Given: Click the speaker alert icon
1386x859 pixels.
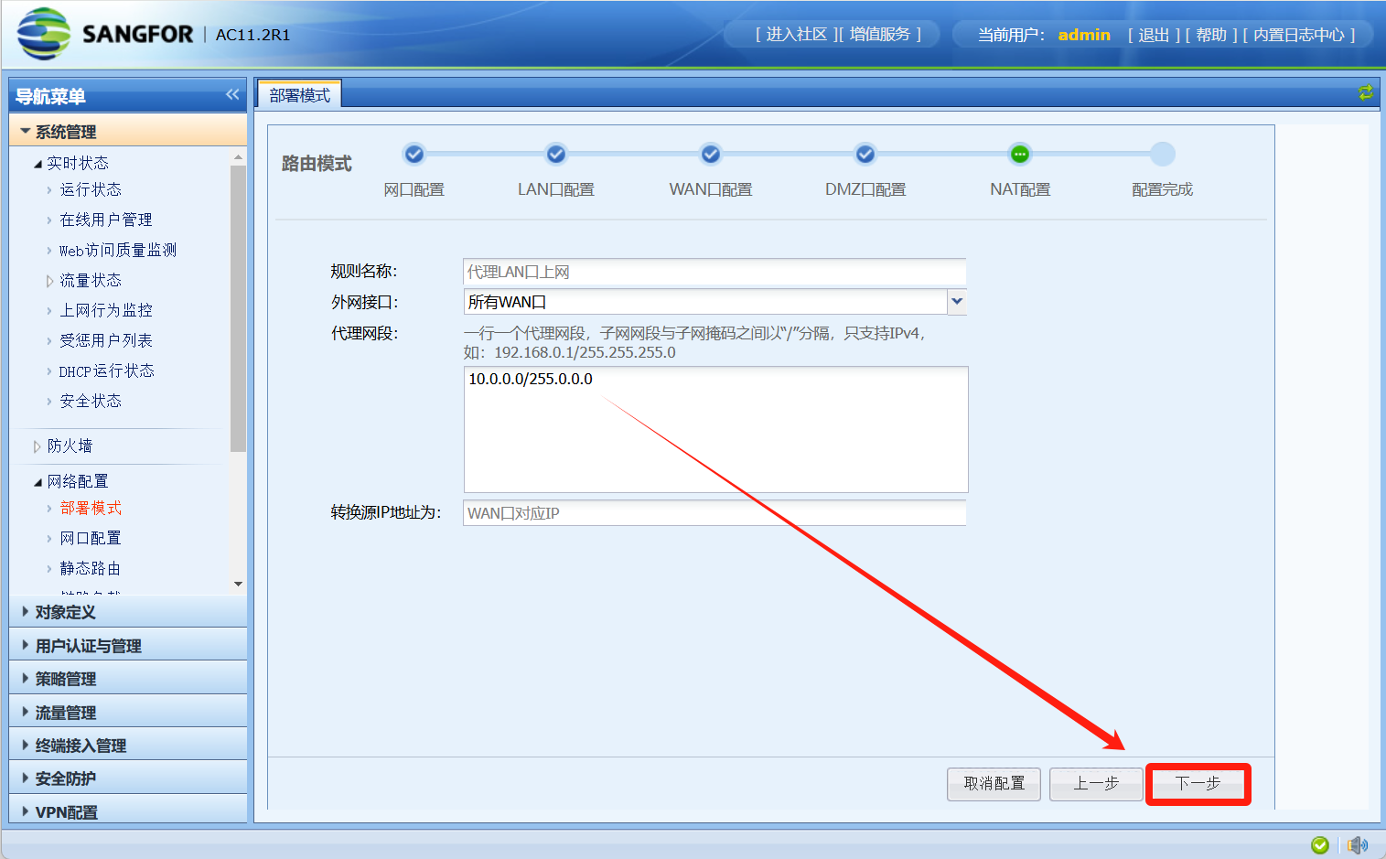Looking at the screenshot, I should coord(1358,844).
